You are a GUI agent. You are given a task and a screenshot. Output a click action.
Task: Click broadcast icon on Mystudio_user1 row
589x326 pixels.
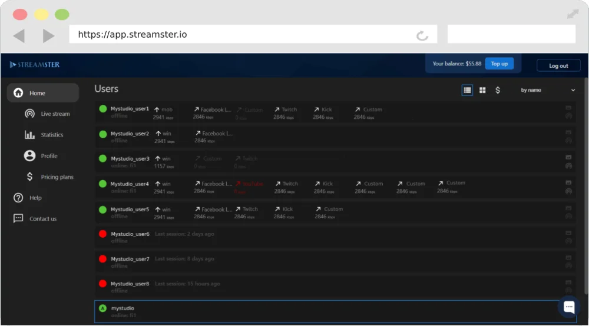click(569, 116)
